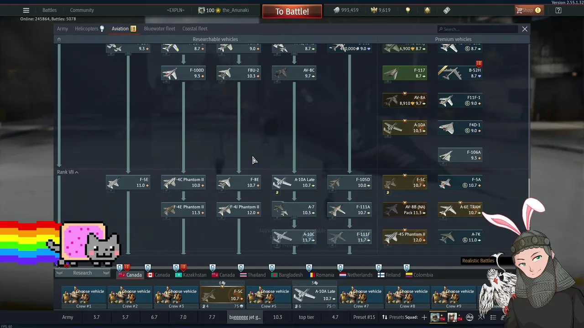This screenshot has height=328, width=584.
Task: Select the Preset #15 tab
Action: click(364, 317)
